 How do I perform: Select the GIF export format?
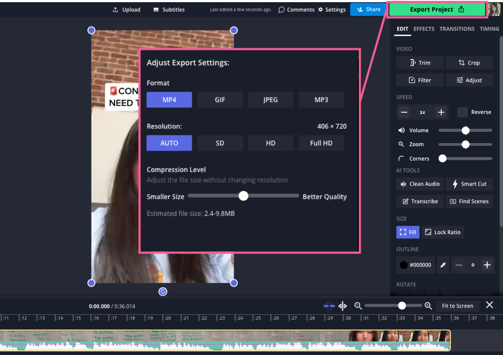click(220, 100)
